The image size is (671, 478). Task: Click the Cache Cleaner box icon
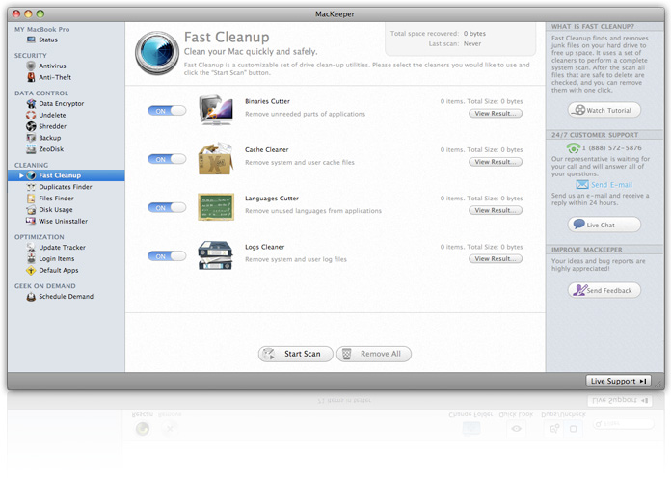(x=216, y=158)
